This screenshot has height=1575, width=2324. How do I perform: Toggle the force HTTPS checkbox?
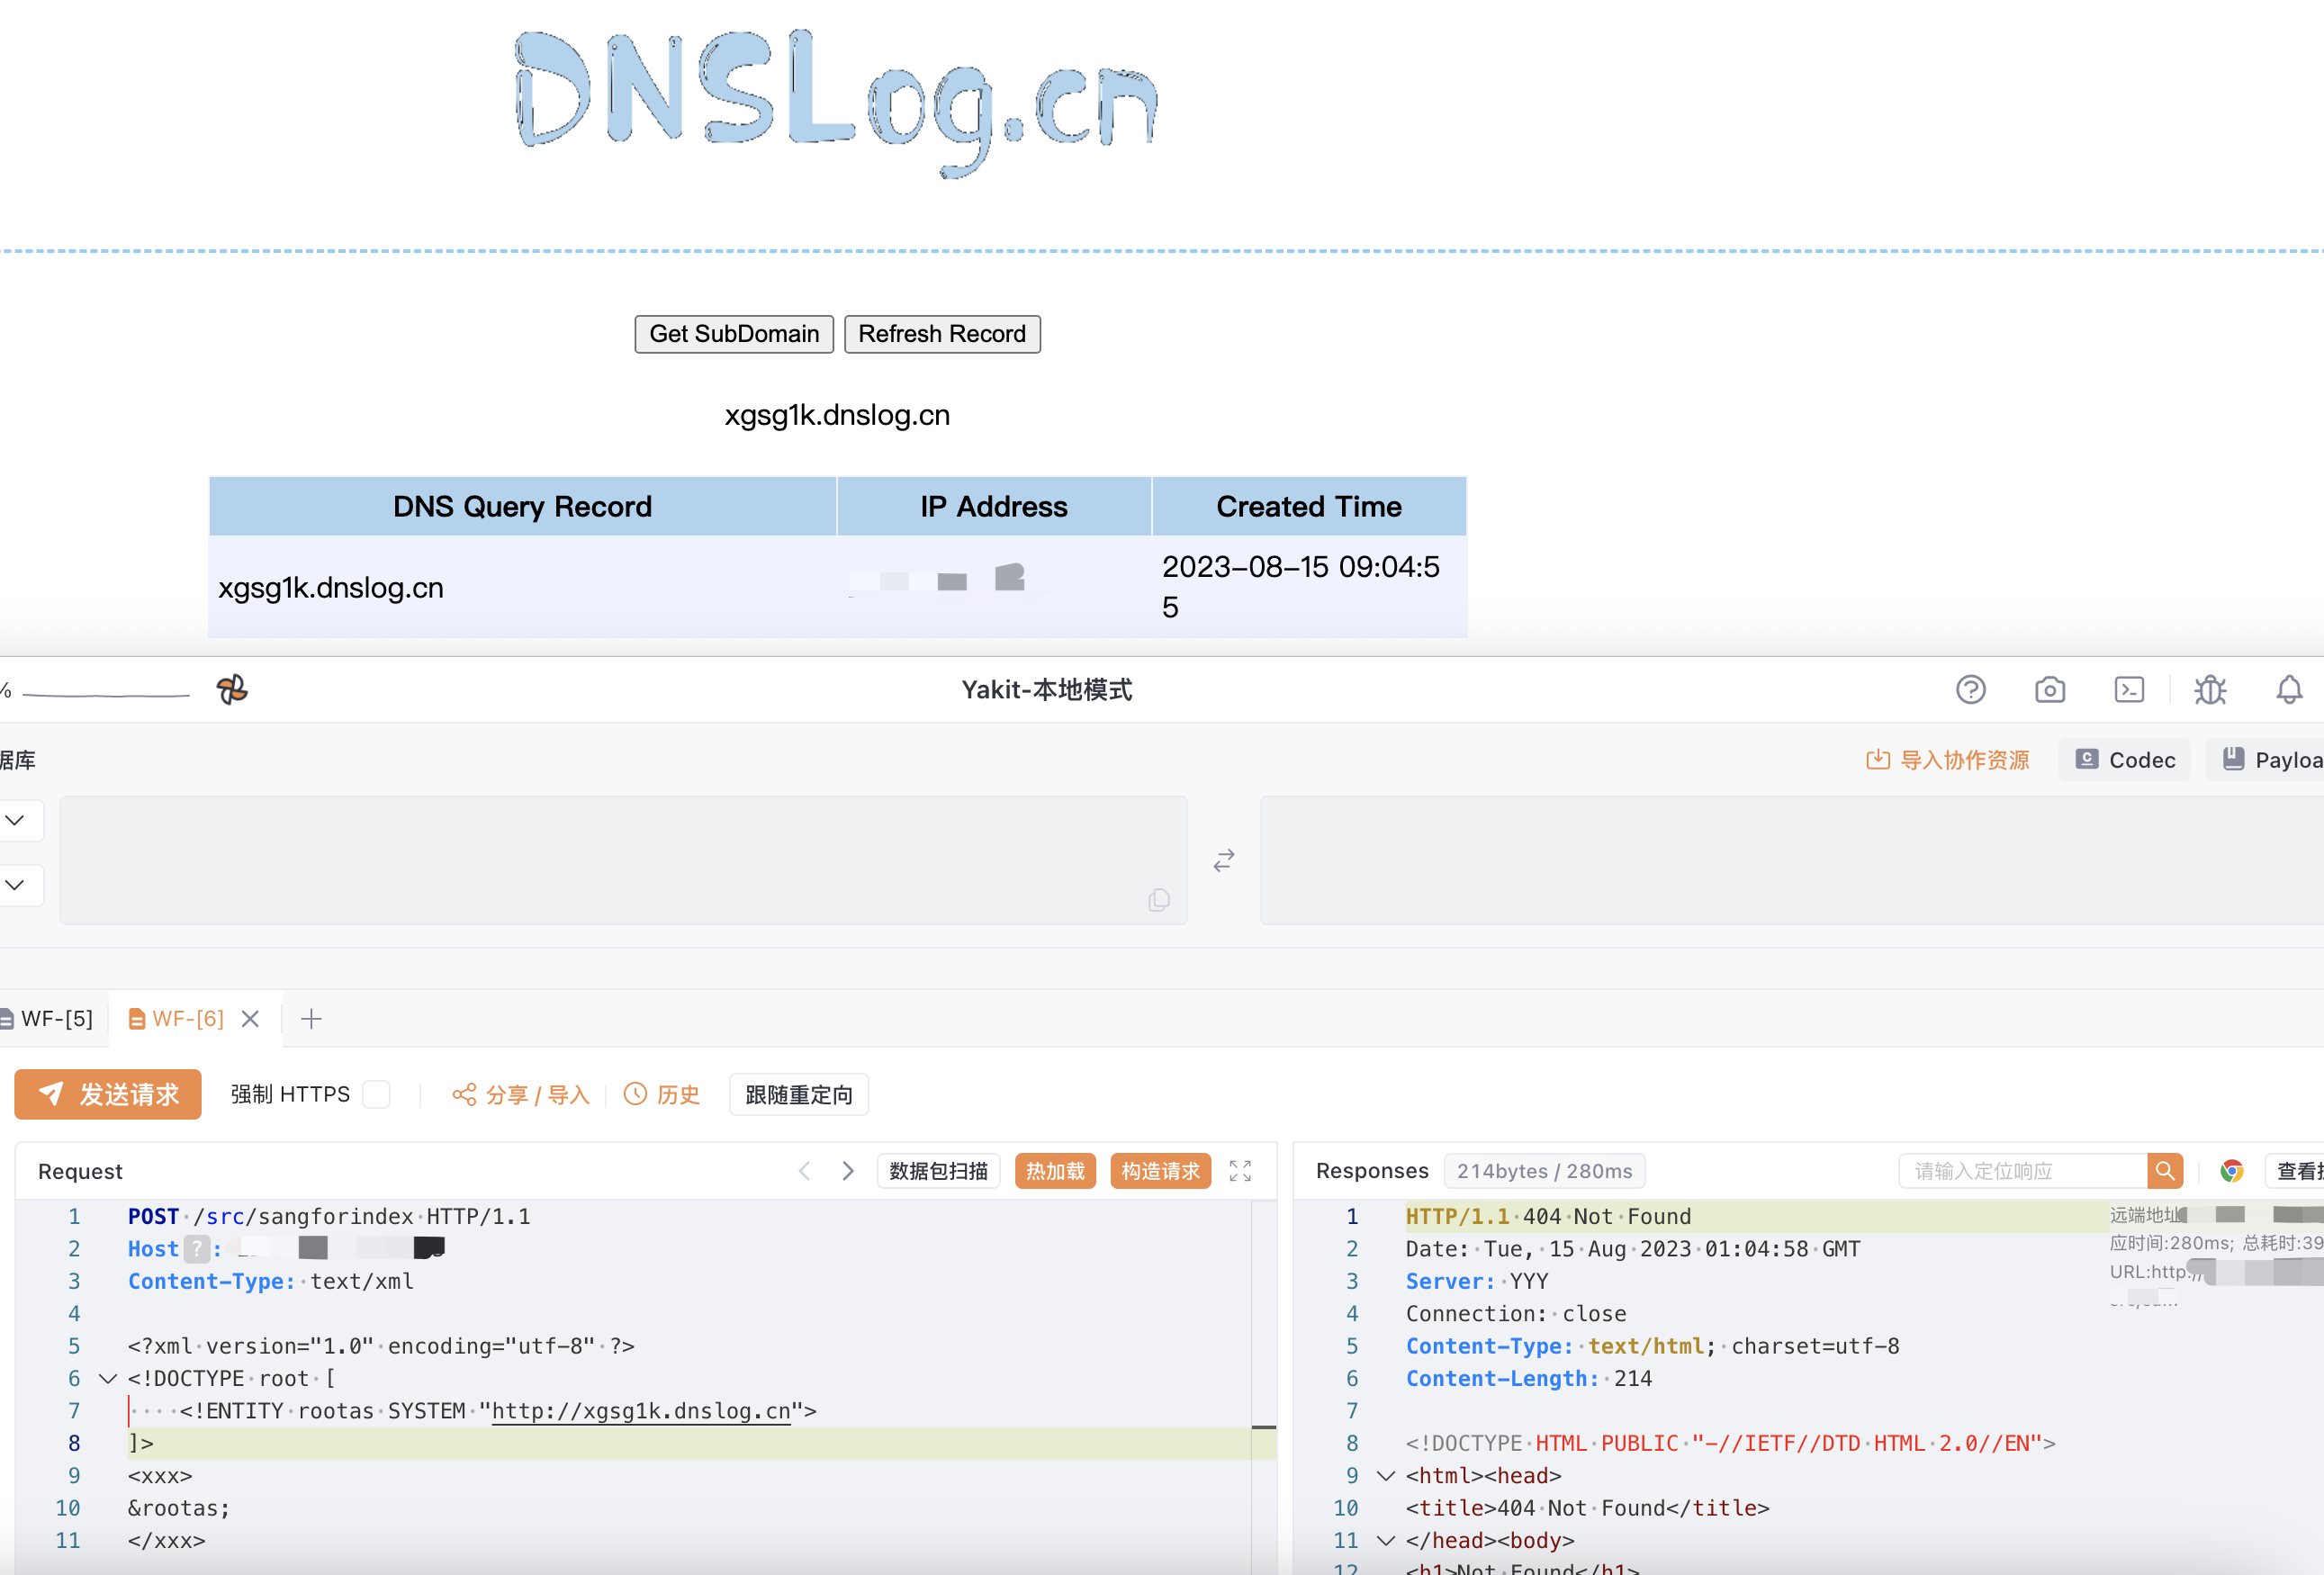pos(377,1095)
